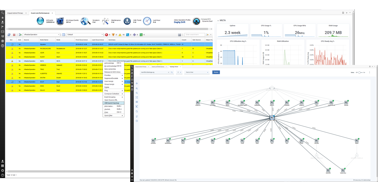Open the vRealizeOperation filter dropdown
The height and width of the screenshot is (182, 378).
point(41,35)
